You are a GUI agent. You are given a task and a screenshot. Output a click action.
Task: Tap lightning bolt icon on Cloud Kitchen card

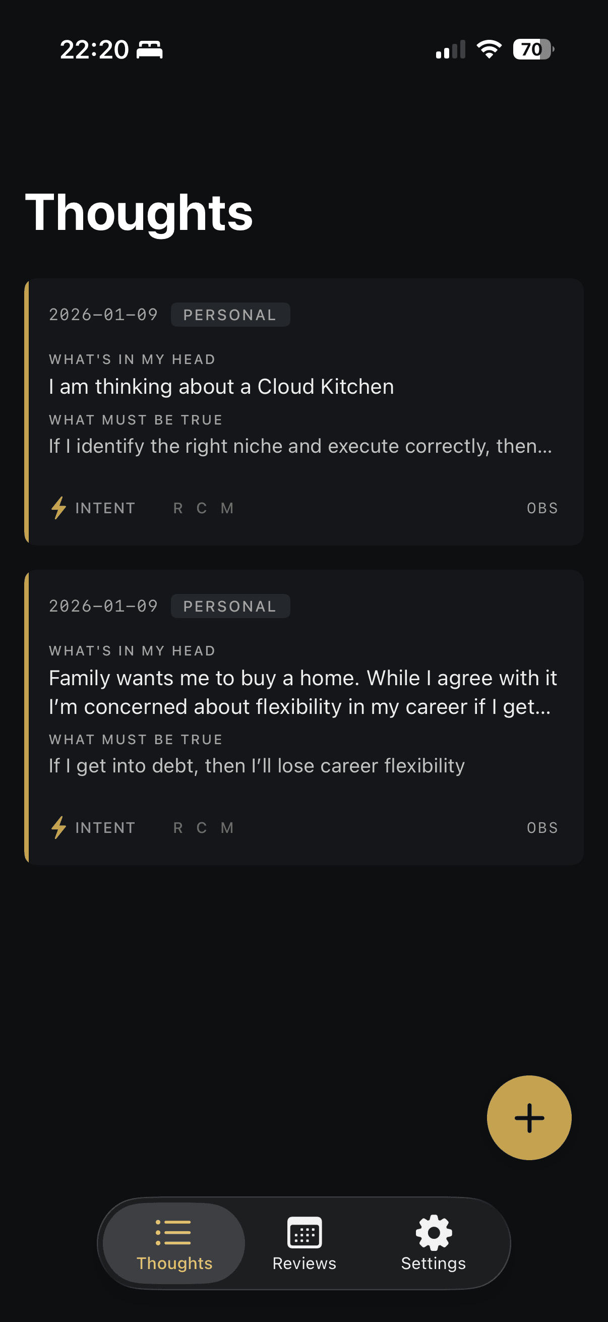point(59,508)
